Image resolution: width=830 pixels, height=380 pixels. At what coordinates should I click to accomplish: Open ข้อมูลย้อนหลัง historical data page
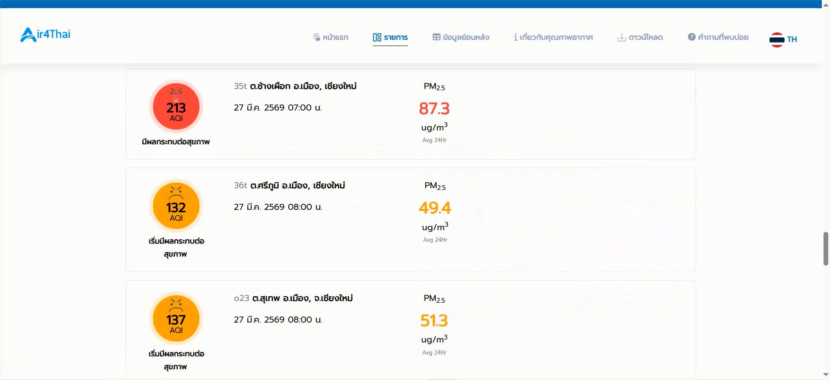click(x=466, y=38)
